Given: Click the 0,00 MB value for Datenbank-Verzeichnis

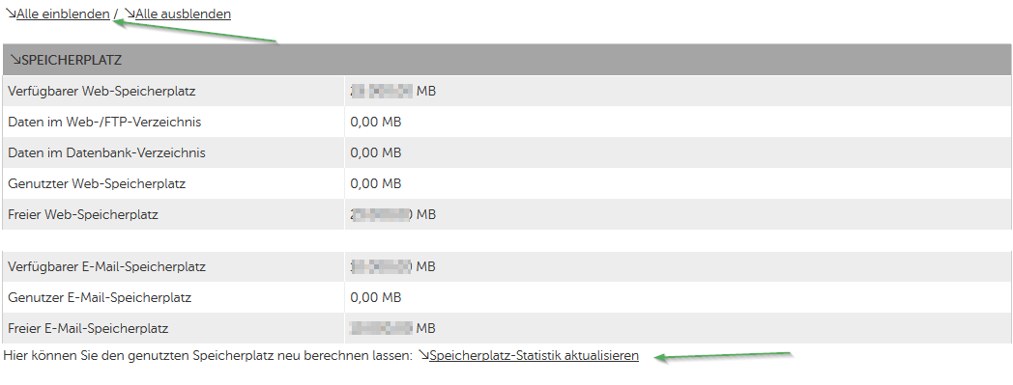Looking at the screenshot, I should click(x=375, y=152).
